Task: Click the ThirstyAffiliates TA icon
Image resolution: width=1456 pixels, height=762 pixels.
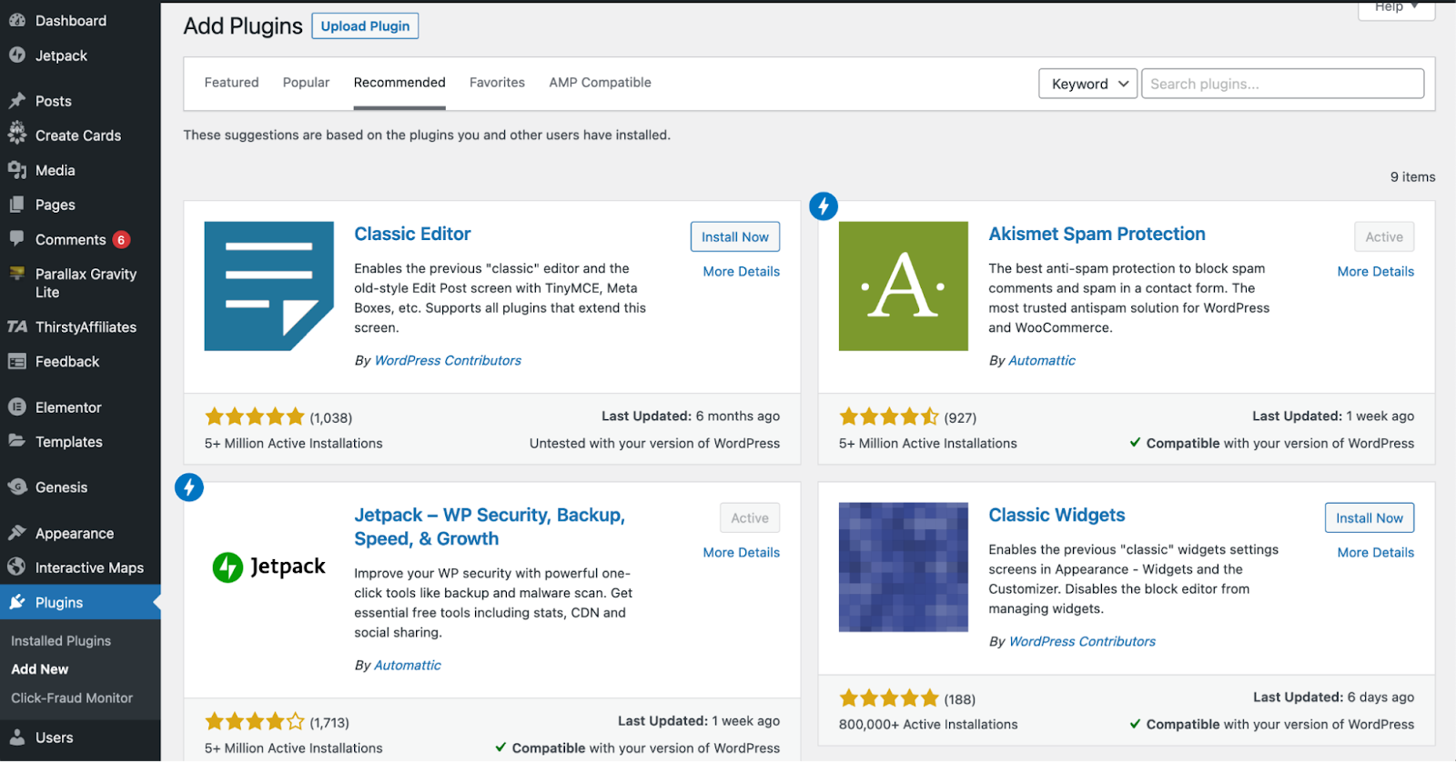Action: (x=17, y=326)
